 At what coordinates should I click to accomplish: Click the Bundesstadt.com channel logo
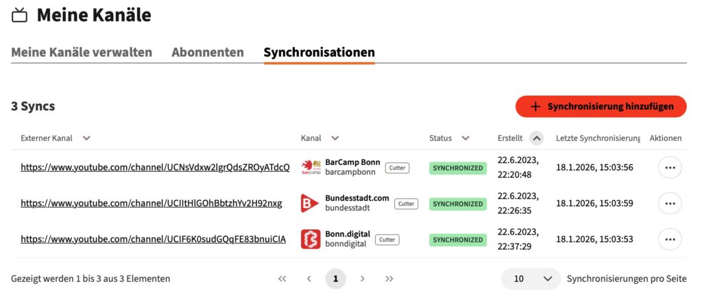pos(310,203)
